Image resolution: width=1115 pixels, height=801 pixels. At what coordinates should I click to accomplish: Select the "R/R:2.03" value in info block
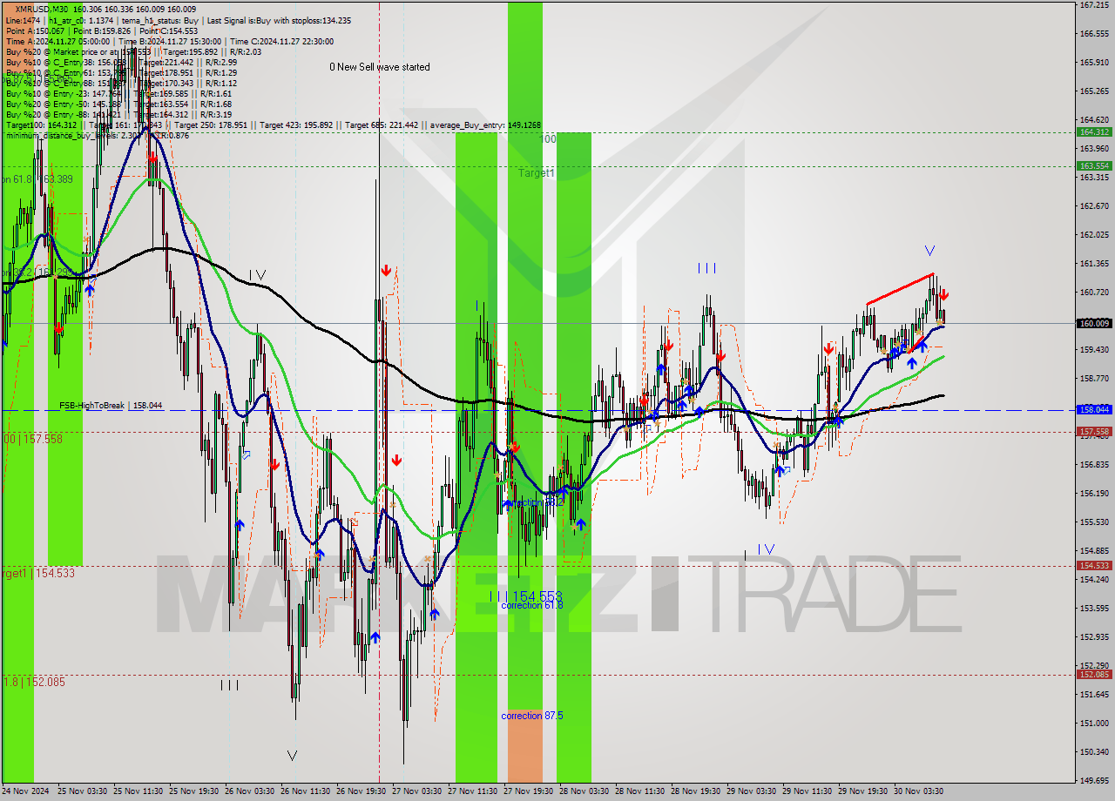pyautogui.click(x=246, y=51)
